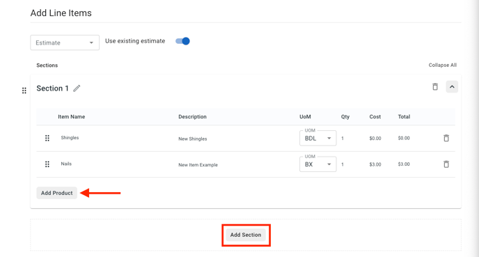Click the Shingles row drag handle
479x257 pixels.
pos(47,138)
